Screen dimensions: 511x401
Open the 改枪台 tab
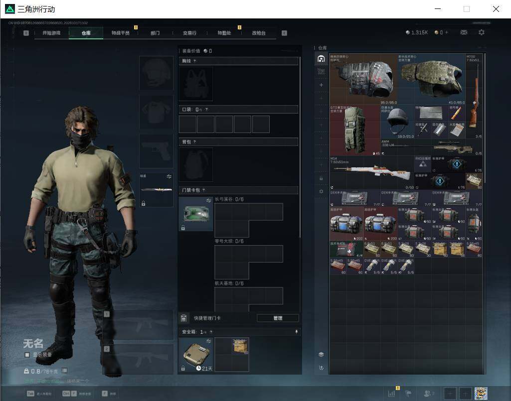(259, 33)
